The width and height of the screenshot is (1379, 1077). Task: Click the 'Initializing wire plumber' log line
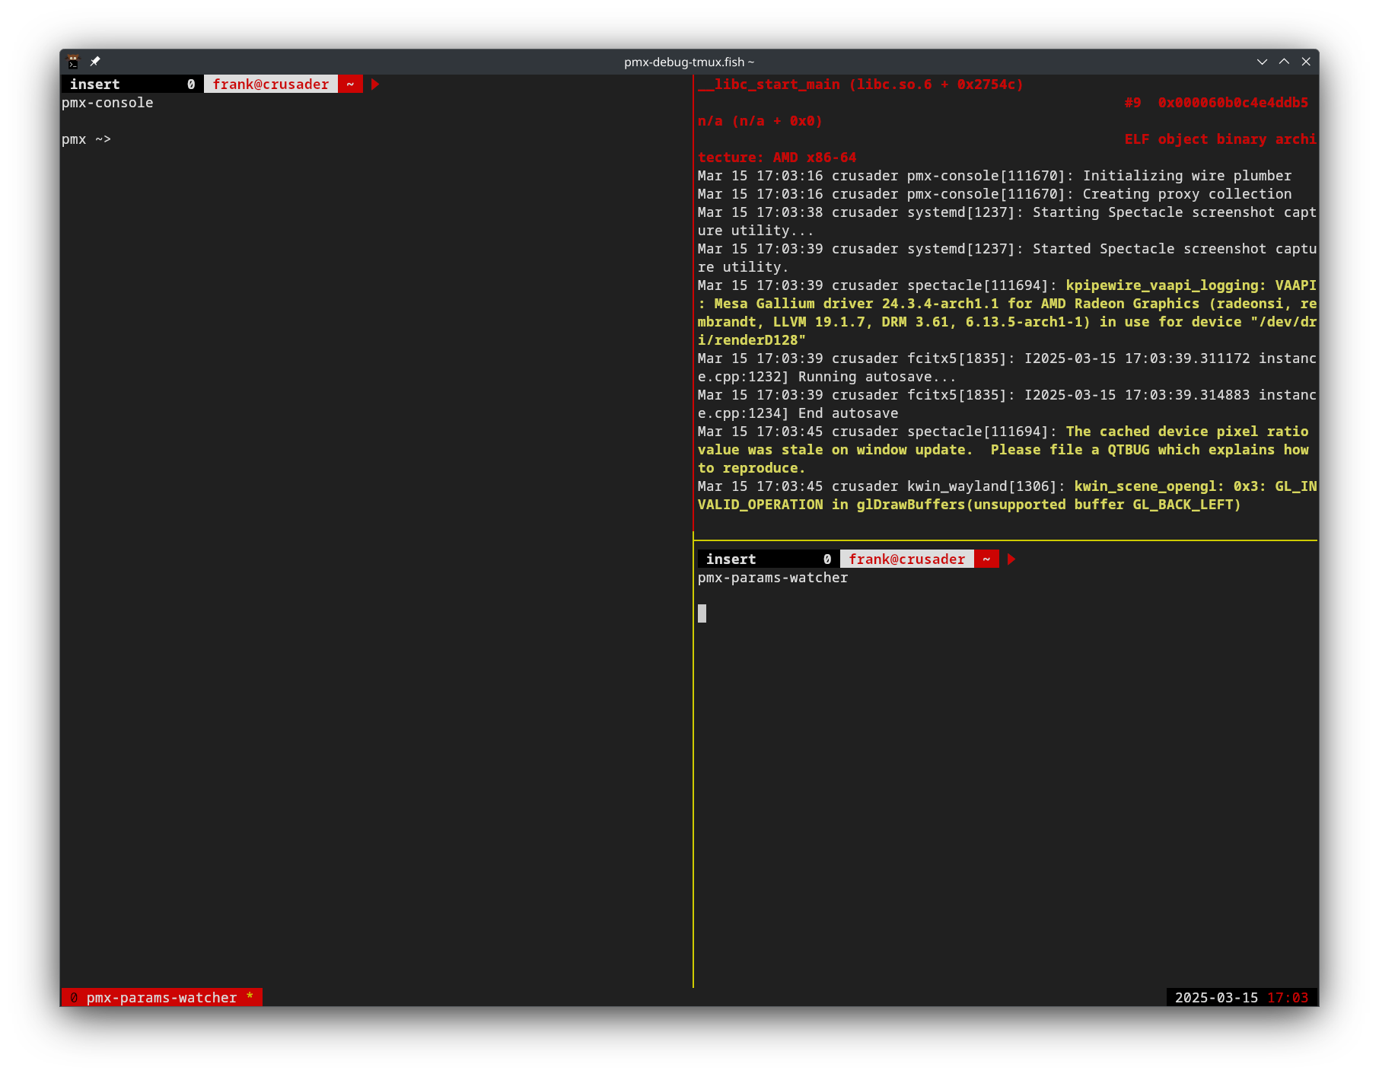[x=995, y=176]
